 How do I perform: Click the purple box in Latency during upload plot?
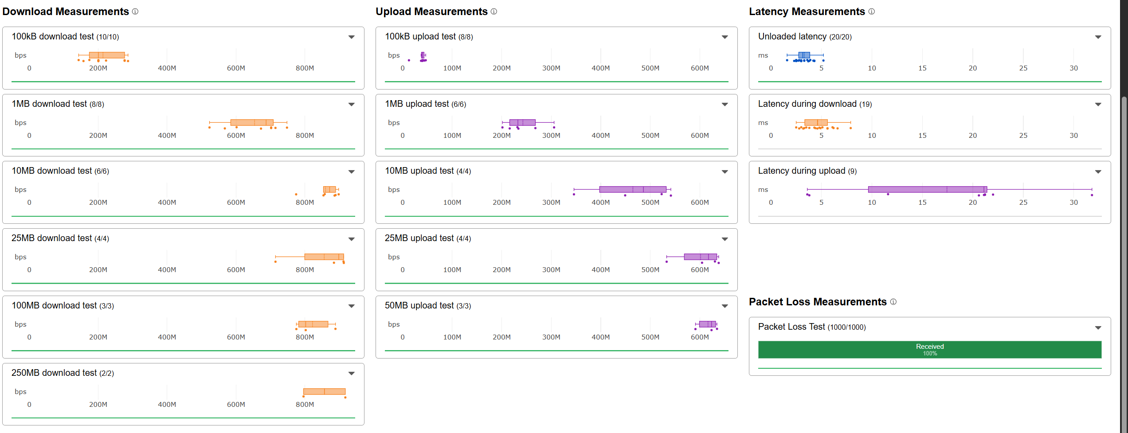tap(928, 190)
